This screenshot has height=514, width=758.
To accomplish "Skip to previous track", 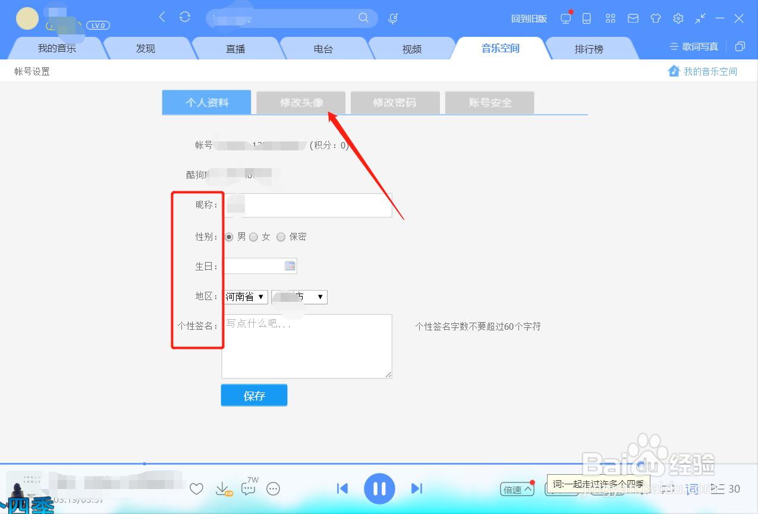I will click(x=342, y=488).
